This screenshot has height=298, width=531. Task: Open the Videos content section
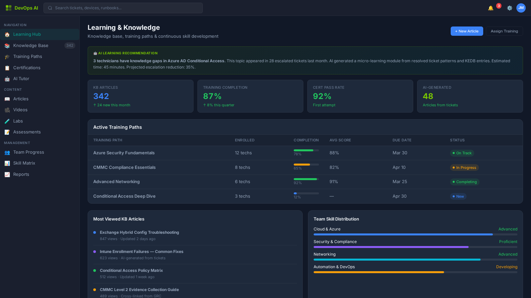point(20,110)
